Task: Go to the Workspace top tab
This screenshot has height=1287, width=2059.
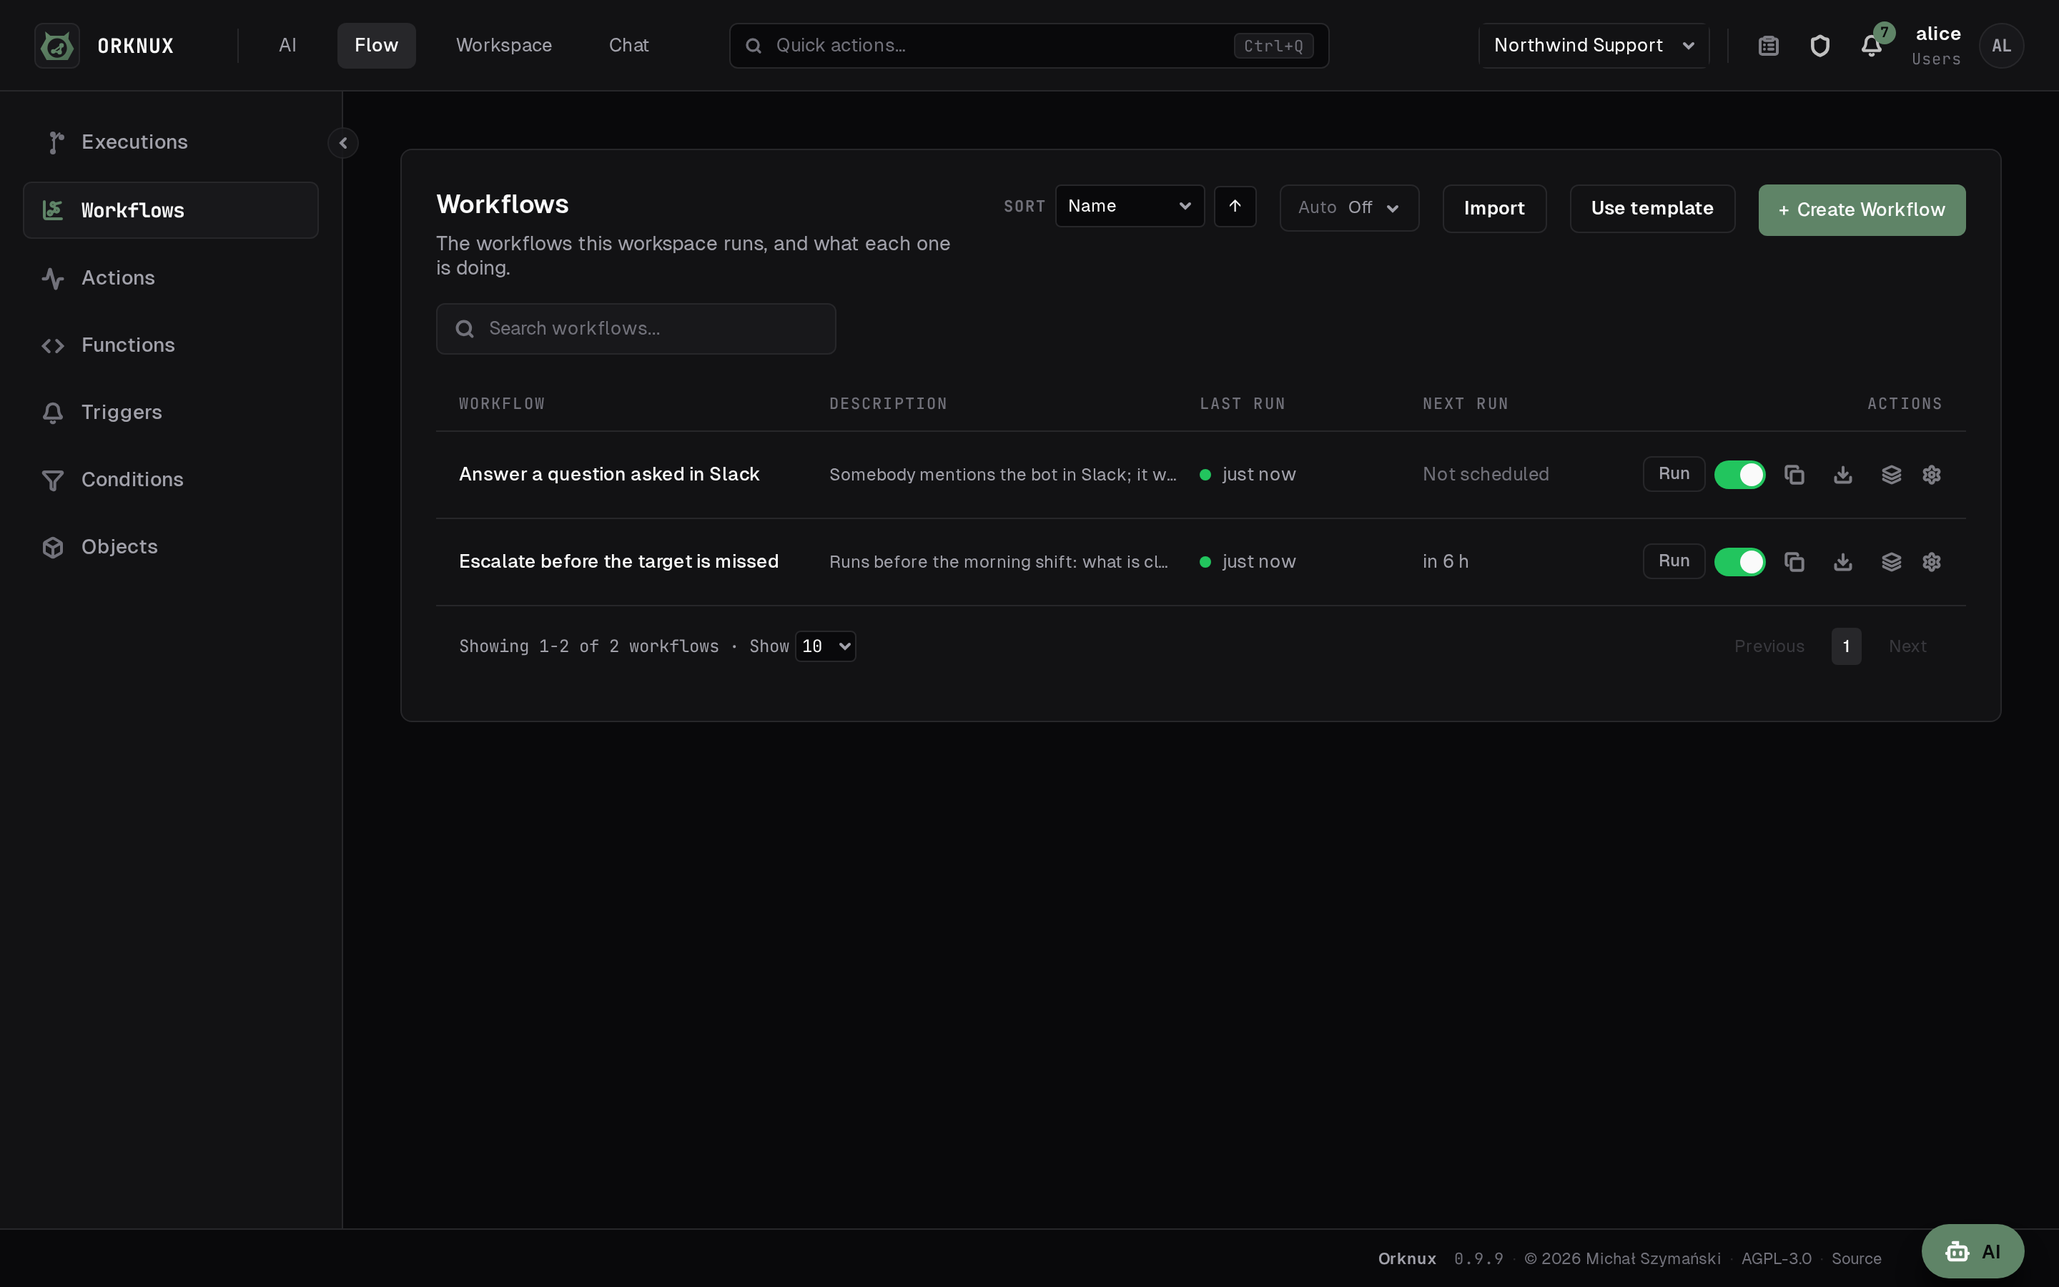Action: click(504, 46)
